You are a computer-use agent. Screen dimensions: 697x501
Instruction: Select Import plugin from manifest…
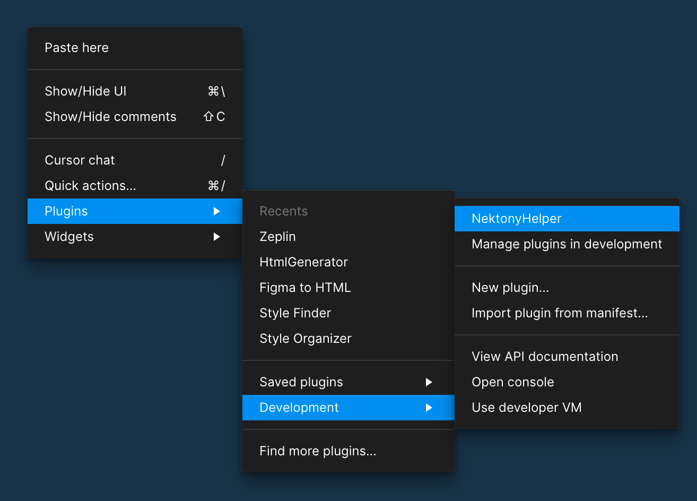pyautogui.click(x=560, y=313)
